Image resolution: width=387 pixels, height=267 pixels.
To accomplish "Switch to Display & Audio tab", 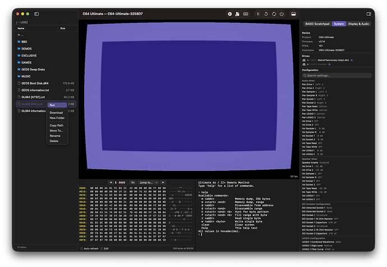I will pyautogui.click(x=358, y=24).
